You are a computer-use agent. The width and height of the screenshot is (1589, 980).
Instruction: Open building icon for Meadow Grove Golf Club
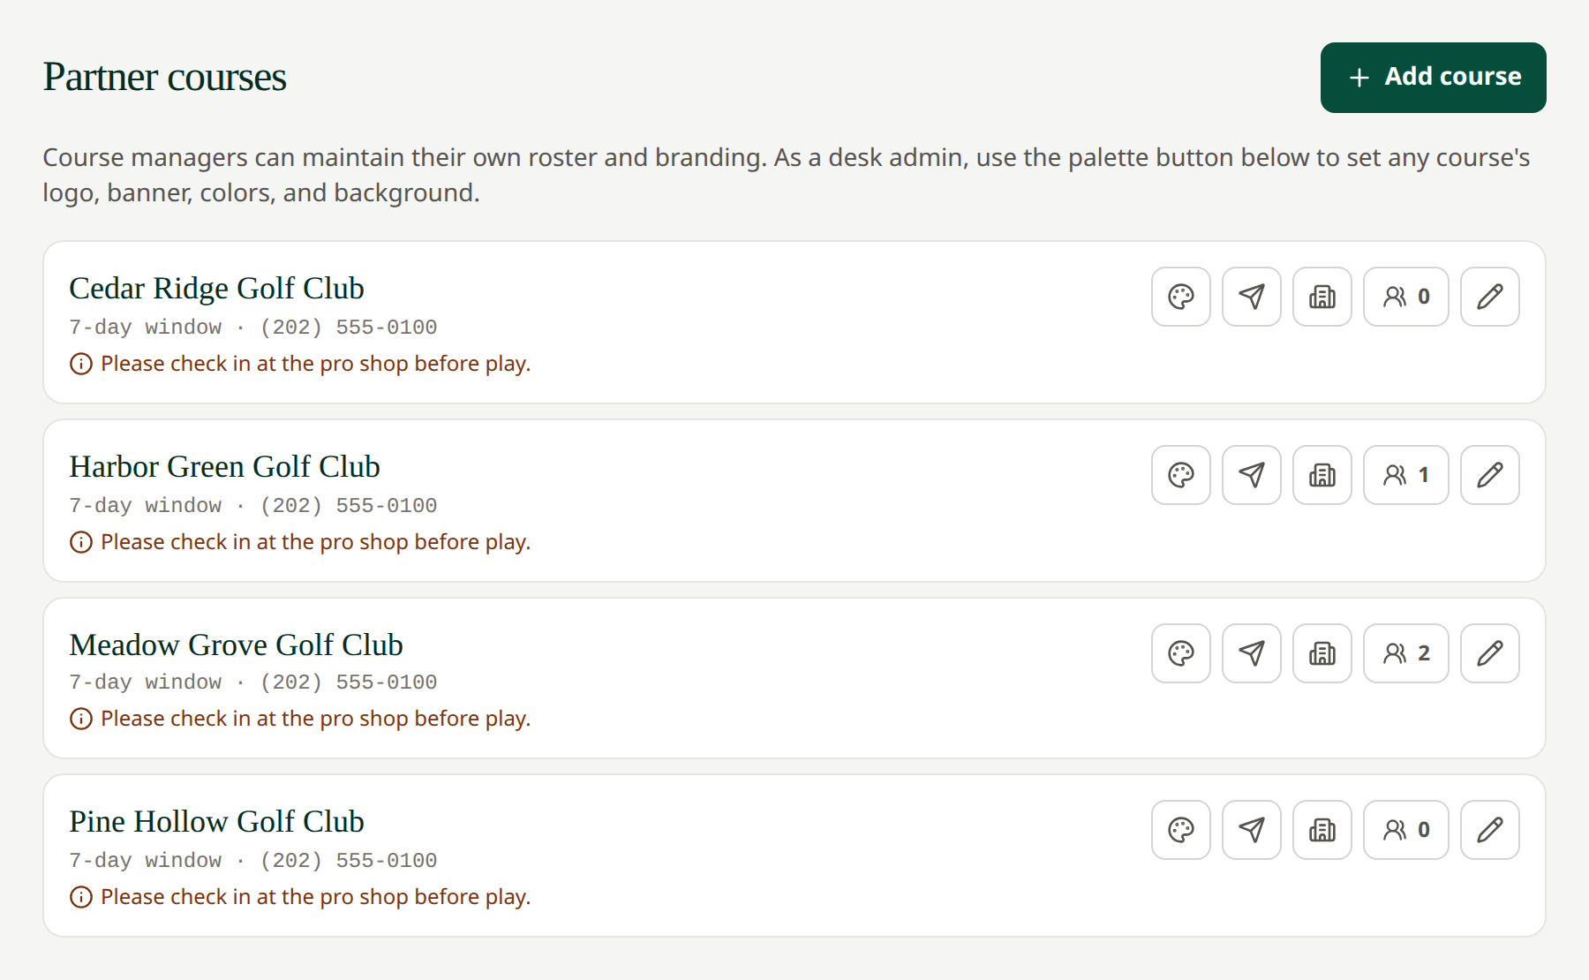[1322, 653]
